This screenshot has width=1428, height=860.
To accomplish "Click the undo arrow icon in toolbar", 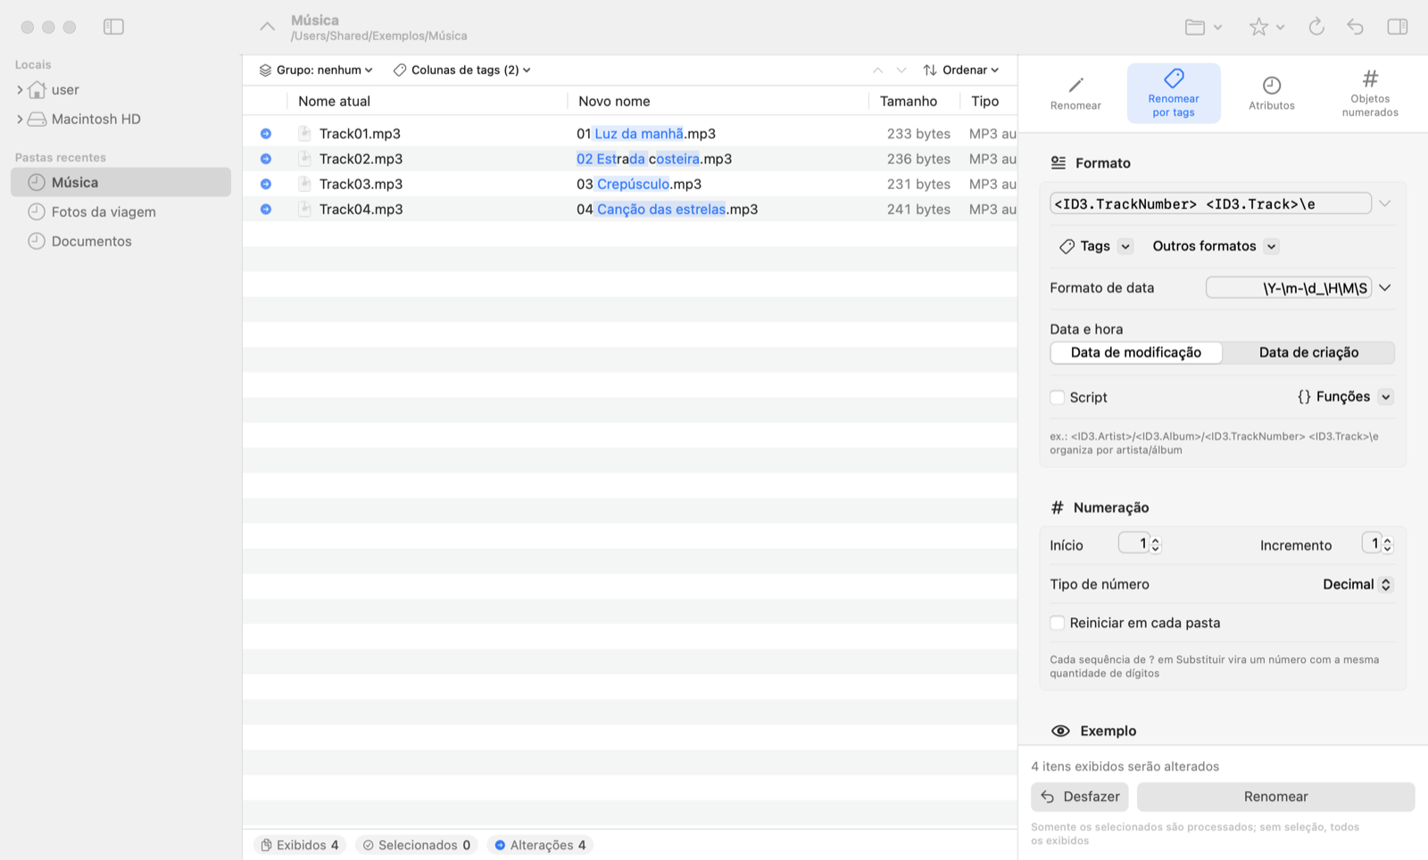I will pyautogui.click(x=1356, y=27).
